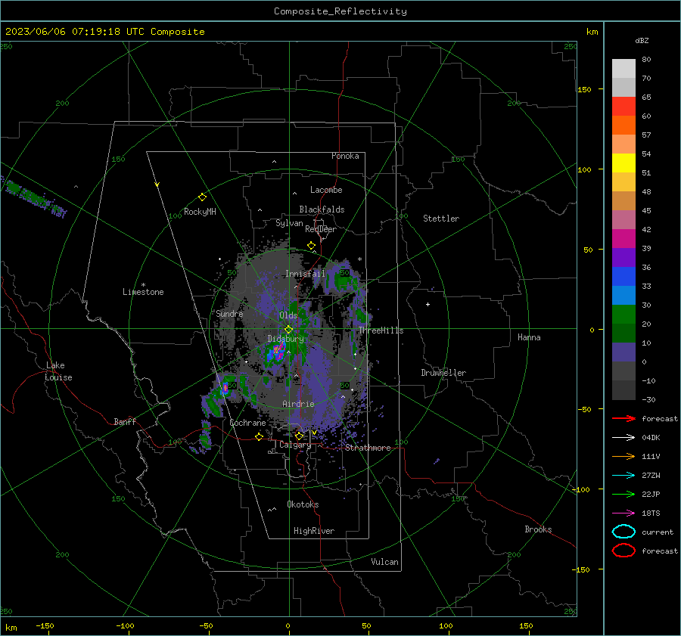Pick the bright green 30-20 dBZ swatch

tap(623, 315)
